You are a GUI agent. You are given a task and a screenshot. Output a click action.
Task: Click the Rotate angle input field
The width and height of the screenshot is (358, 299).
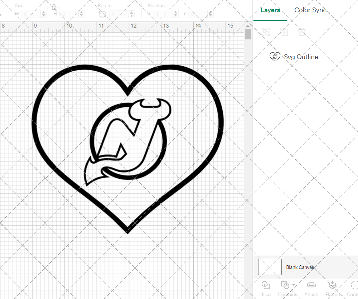point(120,14)
